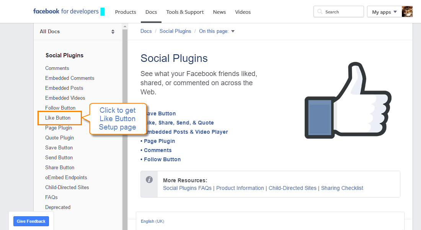Open Save Button in the sidebar
Image resolution: width=421 pixels, height=230 pixels.
pyautogui.click(x=59, y=147)
